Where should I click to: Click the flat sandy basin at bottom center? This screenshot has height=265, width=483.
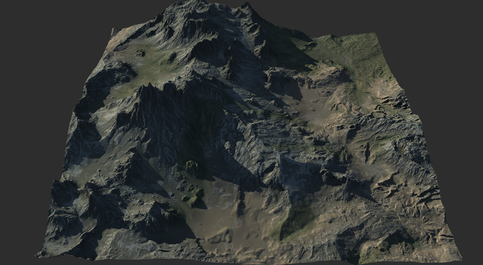(x=235, y=222)
